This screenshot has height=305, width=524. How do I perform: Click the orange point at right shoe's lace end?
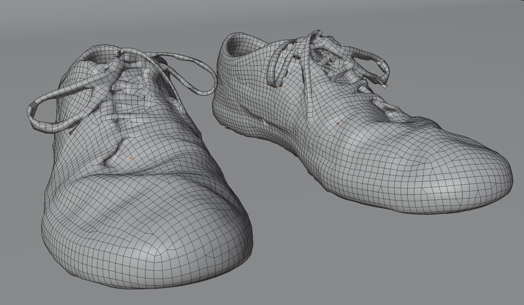point(277,87)
